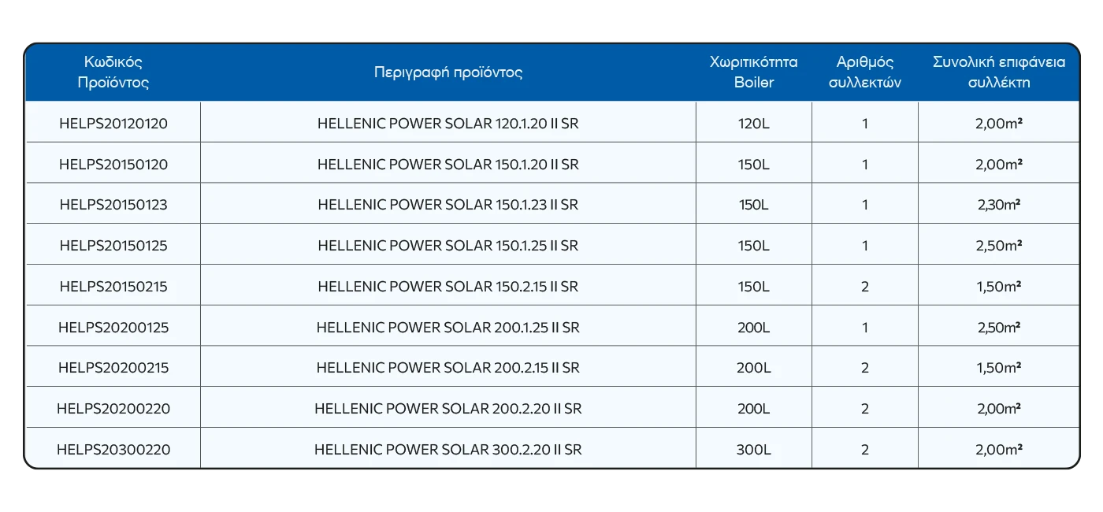Select product code HELPS20200215
The width and height of the screenshot is (1103, 512).
113,368
